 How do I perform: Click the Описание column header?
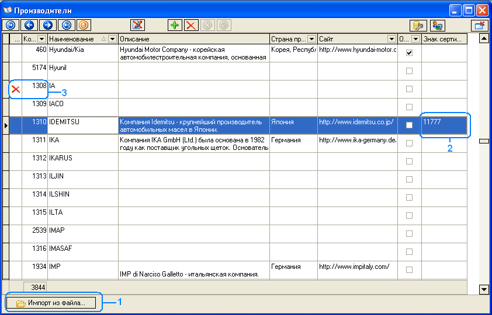coord(194,39)
